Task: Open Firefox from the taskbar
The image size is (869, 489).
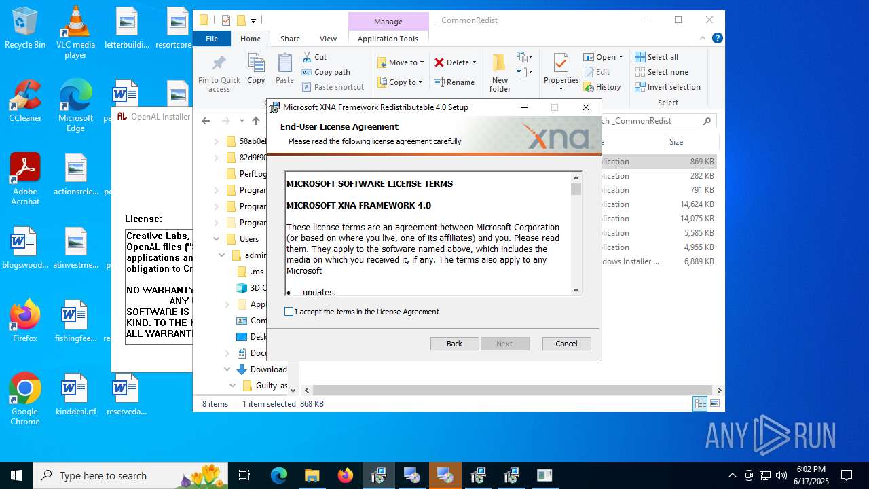Action: coord(346,475)
